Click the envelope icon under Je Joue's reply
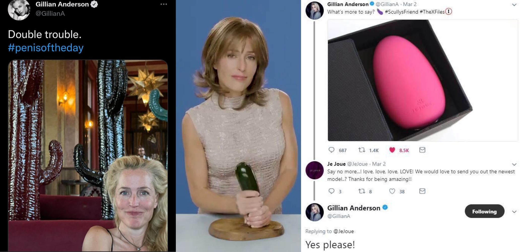The width and height of the screenshot is (525, 252). point(422,191)
